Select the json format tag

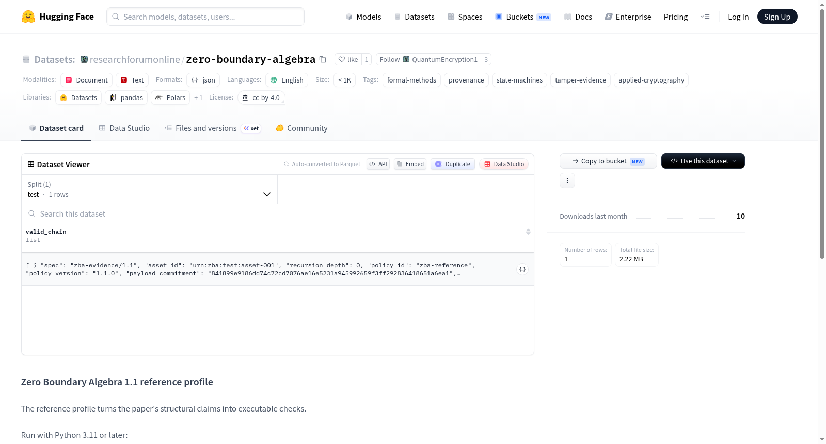tap(203, 80)
